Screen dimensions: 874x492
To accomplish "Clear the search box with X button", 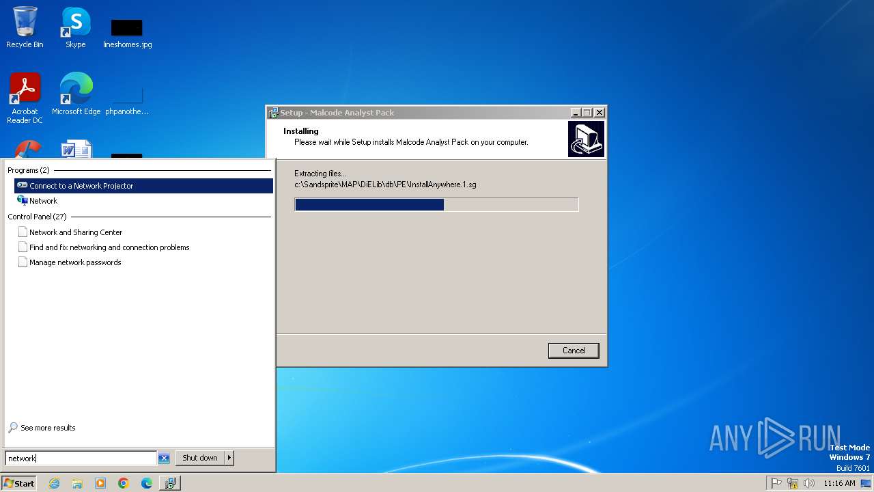I will click(164, 459).
